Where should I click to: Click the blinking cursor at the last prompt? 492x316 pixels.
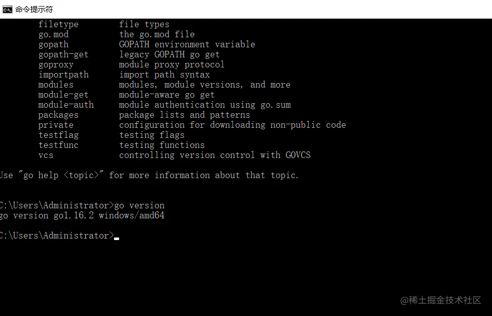click(117, 238)
